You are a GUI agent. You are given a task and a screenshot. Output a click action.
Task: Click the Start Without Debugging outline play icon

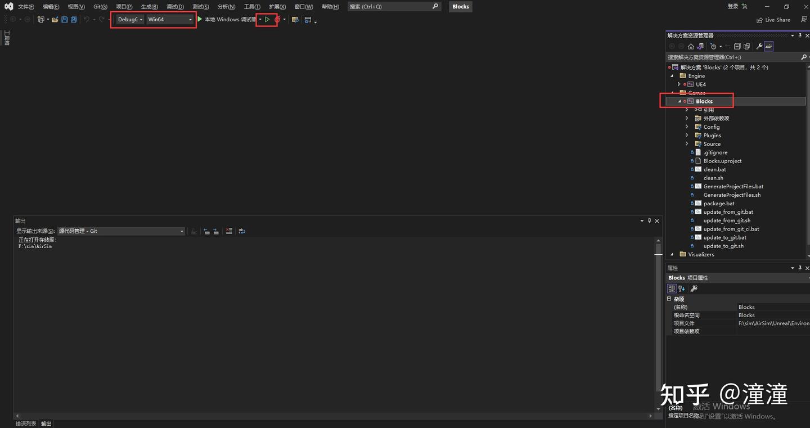click(267, 20)
